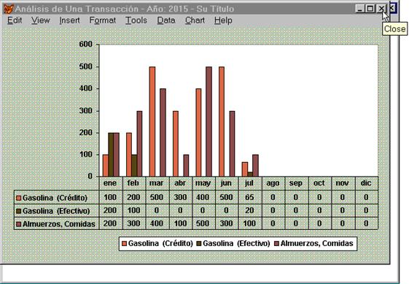Open the Insert menu
The height and width of the screenshot is (284, 409).
click(x=69, y=20)
